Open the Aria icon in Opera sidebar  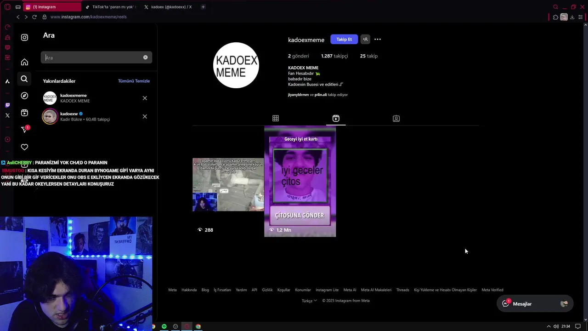point(7,81)
